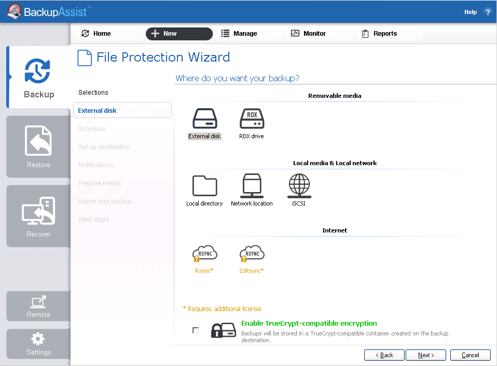
Task: Click the Set up destination step
Action: [104, 147]
